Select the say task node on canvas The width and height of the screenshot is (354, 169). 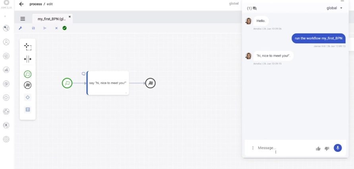click(x=108, y=83)
